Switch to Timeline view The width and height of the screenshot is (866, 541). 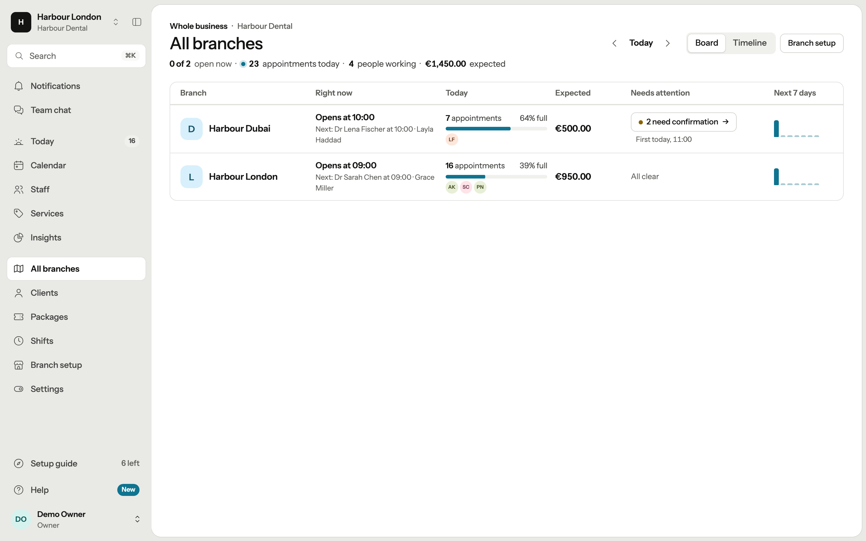point(749,43)
